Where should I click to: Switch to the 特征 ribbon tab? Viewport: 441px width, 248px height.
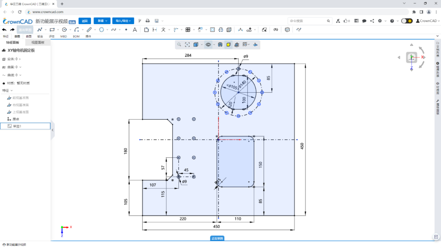(6, 37)
